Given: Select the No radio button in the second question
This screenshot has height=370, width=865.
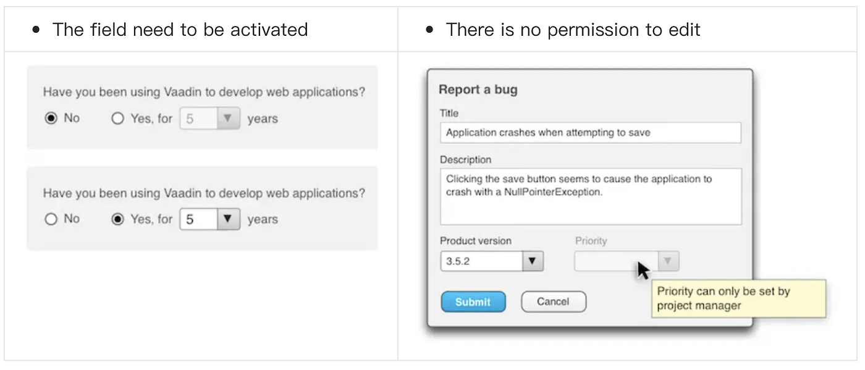Looking at the screenshot, I should coord(51,219).
